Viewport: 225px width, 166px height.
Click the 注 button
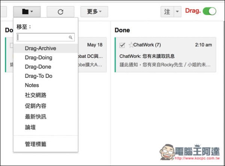coord(167,12)
